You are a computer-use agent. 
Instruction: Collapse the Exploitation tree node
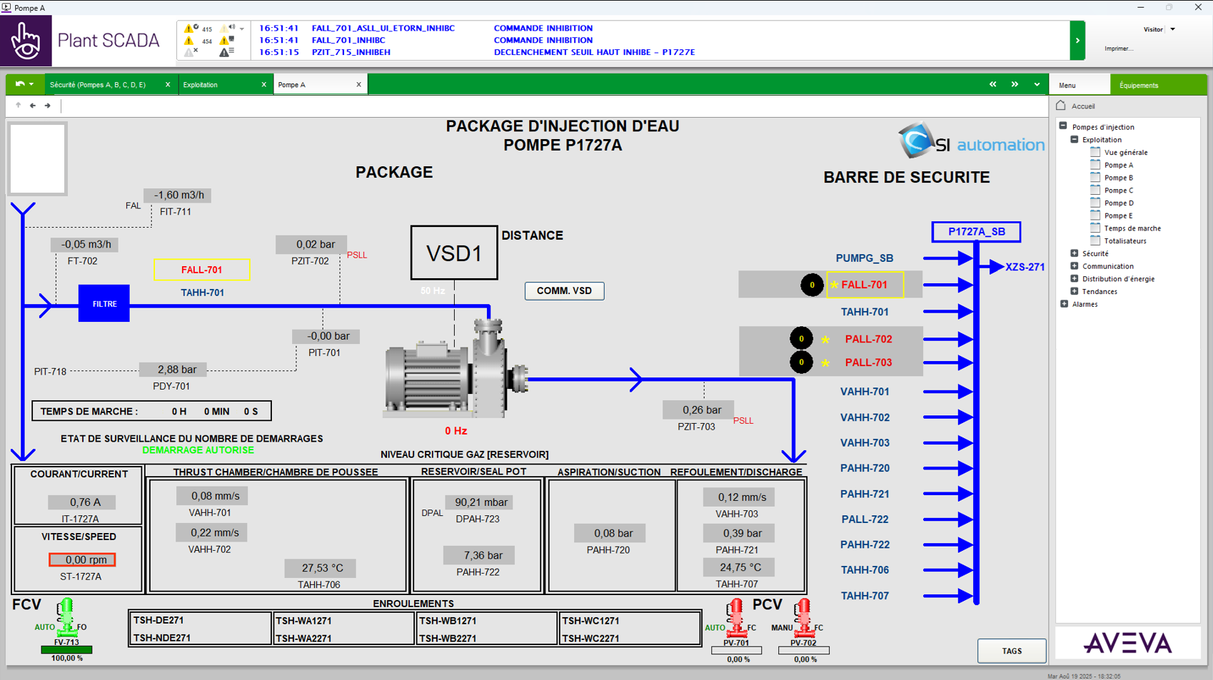point(1074,140)
